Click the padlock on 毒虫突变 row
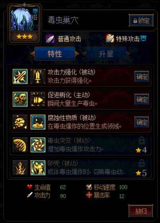The width and height of the screenshot is (160, 223). coord(142,140)
